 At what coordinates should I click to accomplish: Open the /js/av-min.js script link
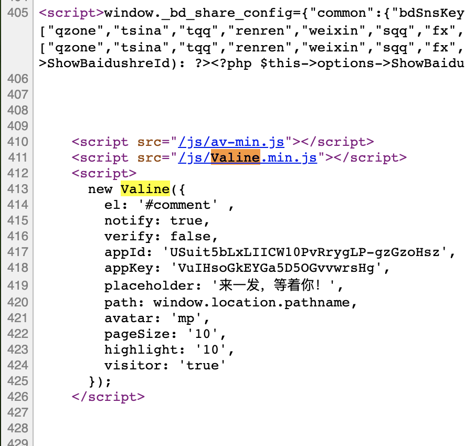click(231, 142)
